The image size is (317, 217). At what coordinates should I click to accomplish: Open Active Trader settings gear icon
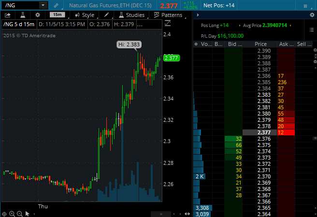[x=312, y=15]
